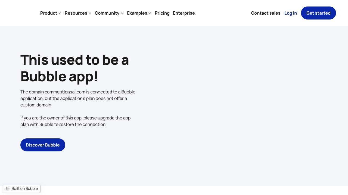The height and width of the screenshot is (195, 348).
Task: Open the Enterprise page
Action: 184,13
